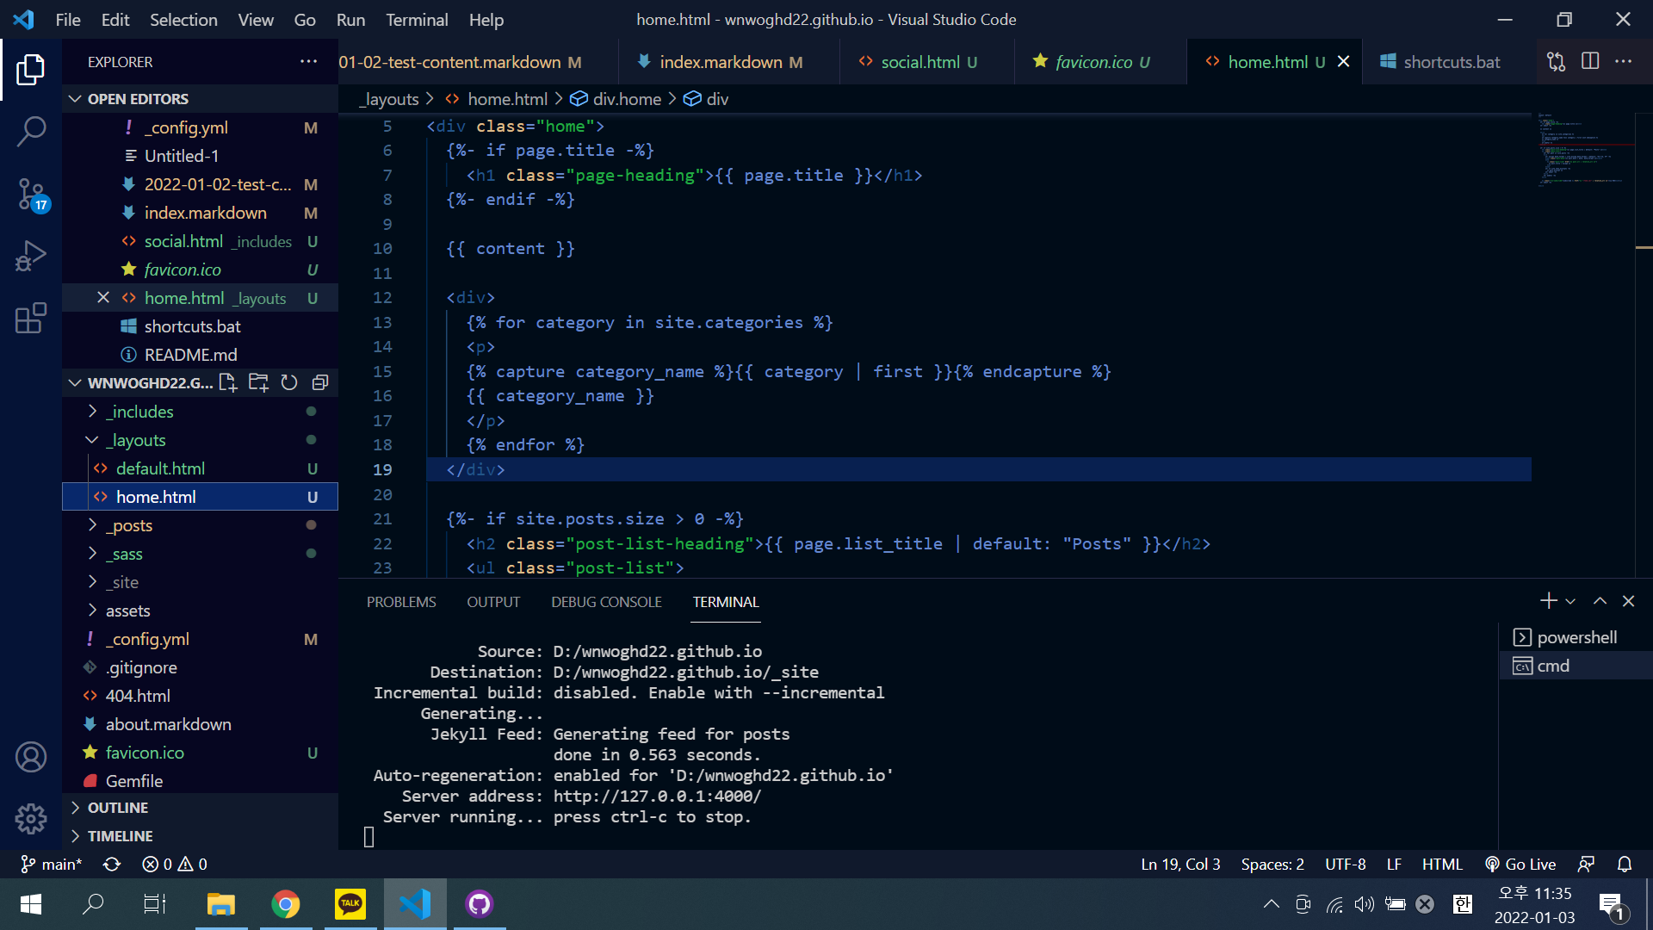The width and height of the screenshot is (1653, 930).
Task: Select the powershell terminal instance
Action: [x=1576, y=637]
